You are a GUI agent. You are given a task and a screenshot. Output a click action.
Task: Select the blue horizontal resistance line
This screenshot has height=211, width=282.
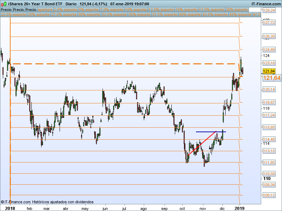211,132
